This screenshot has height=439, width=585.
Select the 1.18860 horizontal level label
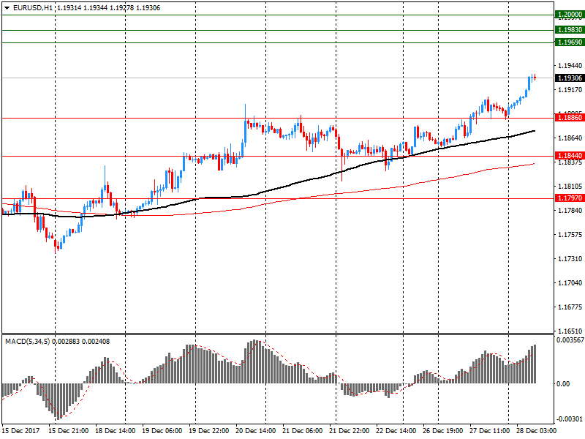(569, 117)
